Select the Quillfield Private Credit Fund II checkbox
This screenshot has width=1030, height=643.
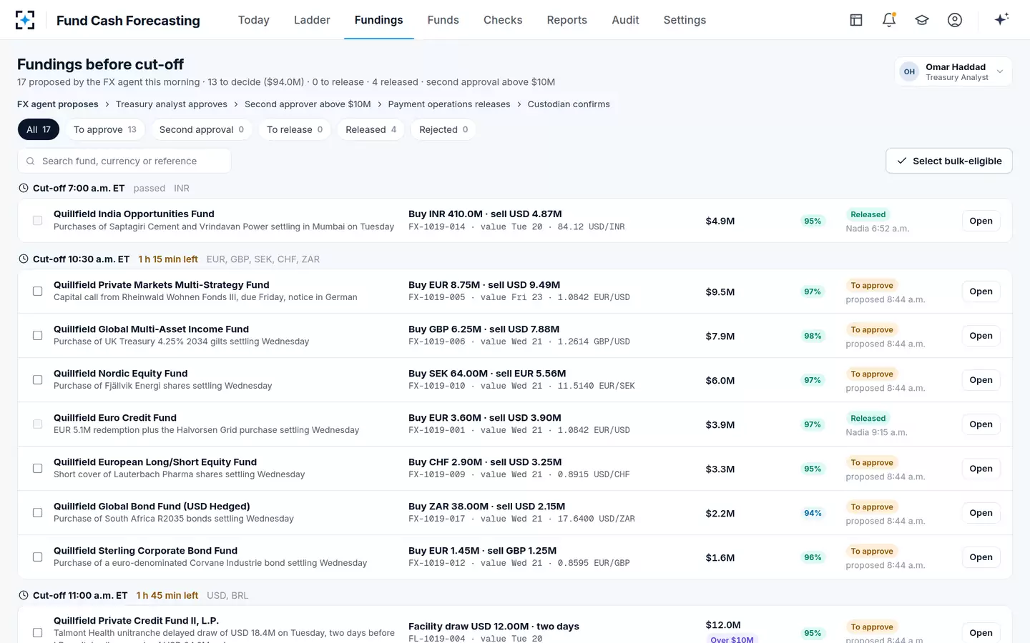point(37,633)
